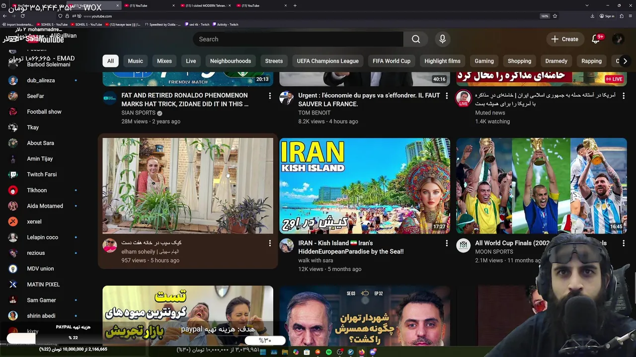Image resolution: width=636 pixels, height=357 pixels.
Task: Open a new browser tab with plus
Action: pos(295,5)
